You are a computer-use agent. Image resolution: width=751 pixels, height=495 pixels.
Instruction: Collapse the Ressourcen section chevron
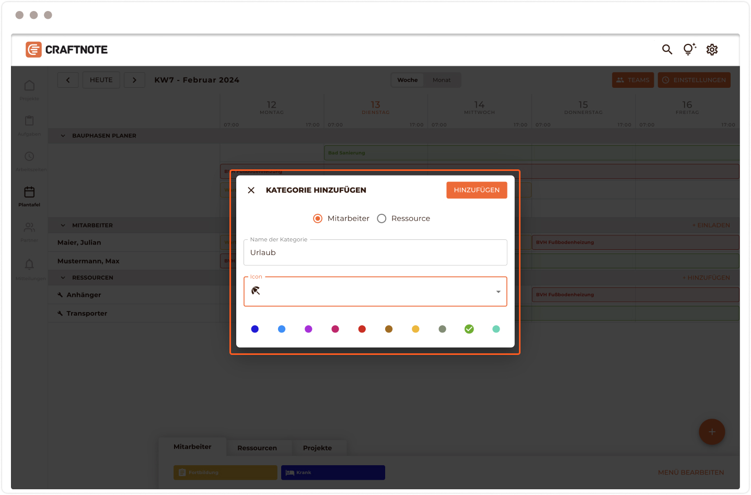63,278
